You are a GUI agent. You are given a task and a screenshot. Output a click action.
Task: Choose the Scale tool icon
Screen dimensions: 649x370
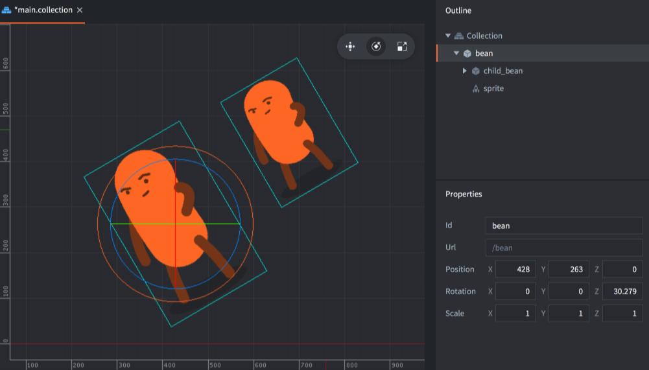point(402,47)
